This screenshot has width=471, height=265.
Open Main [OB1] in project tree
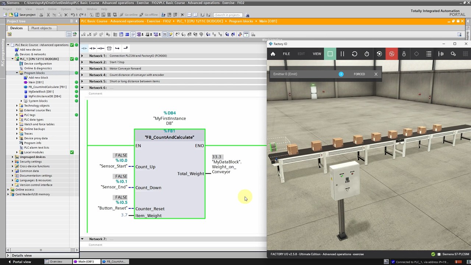tap(36, 82)
